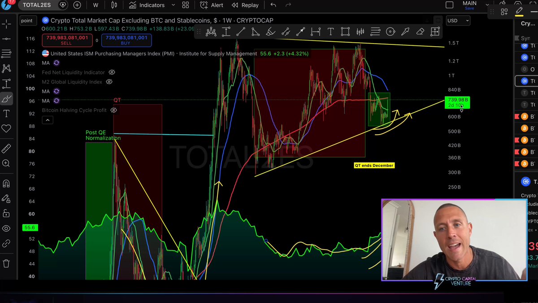This screenshot has width=538, height=303.
Task: Select the horizontal lines tool in floating toolbar
Action: point(375,31)
